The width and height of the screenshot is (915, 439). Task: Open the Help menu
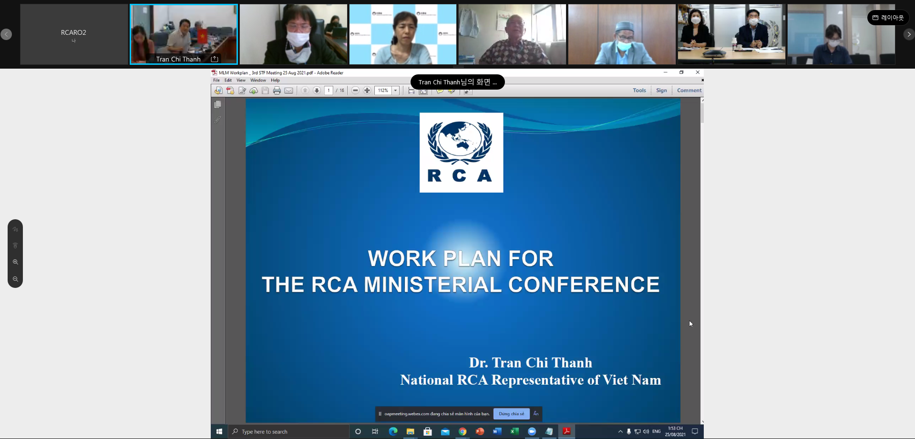tap(275, 80)
